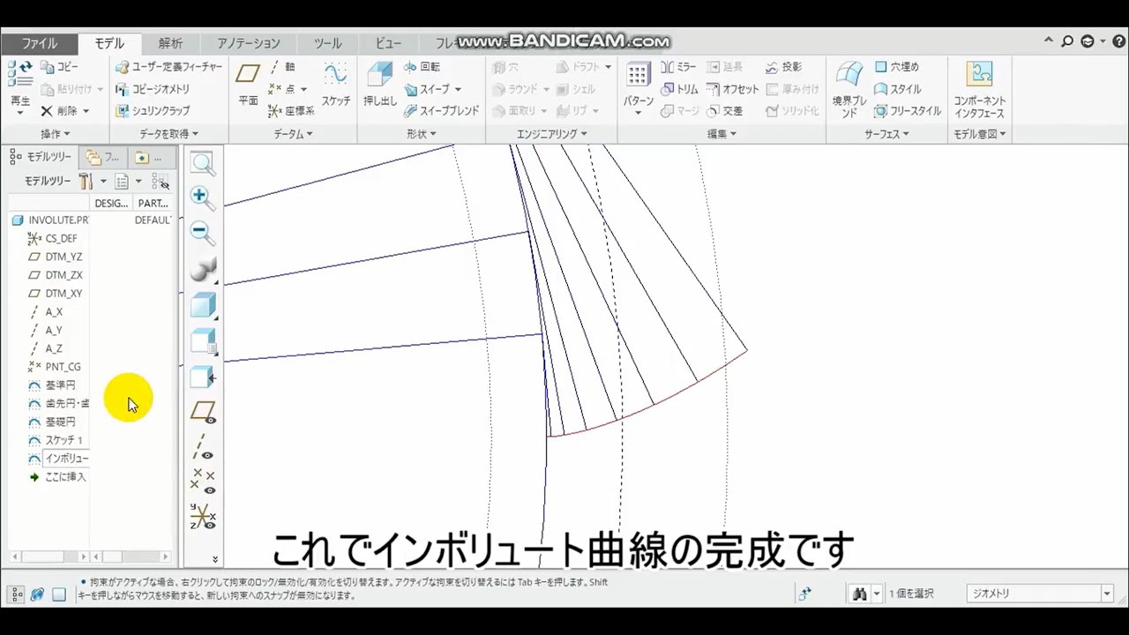Select the Boundary Blend (境界ブレンド) tool

(849, 88)
